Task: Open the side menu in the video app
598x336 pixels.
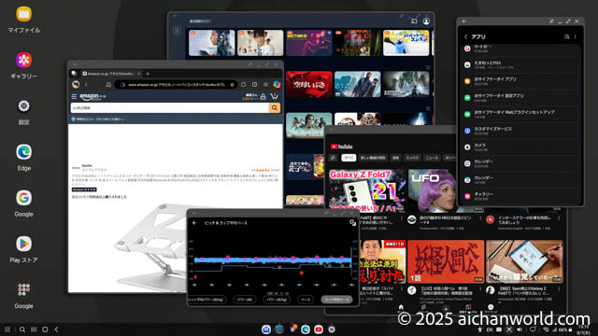Action: pos(177,31)
